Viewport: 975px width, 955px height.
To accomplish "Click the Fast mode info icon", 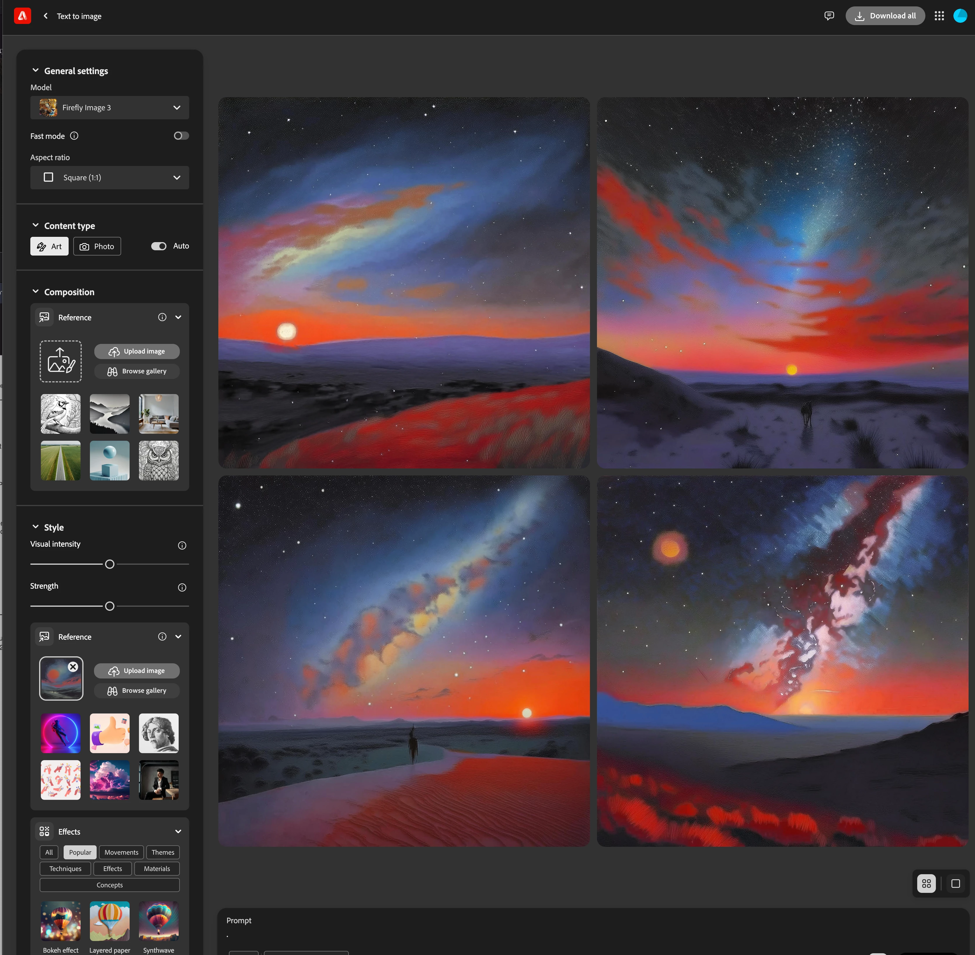I will pos(74,136).
